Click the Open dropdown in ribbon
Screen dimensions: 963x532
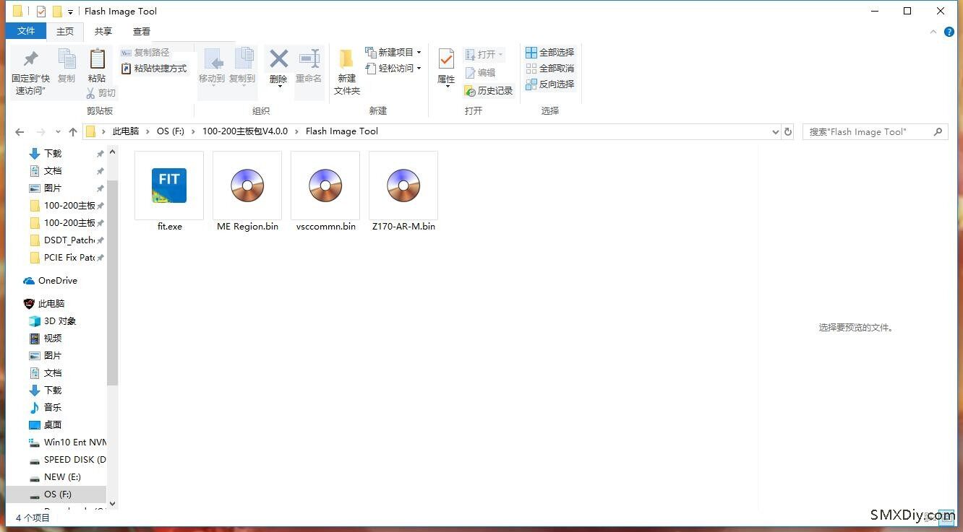(484, 54)
